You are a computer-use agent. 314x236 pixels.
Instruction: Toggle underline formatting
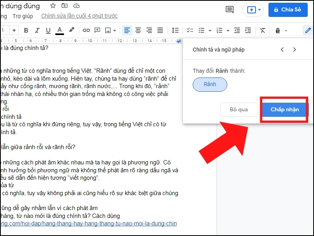[x=48, y=30]
